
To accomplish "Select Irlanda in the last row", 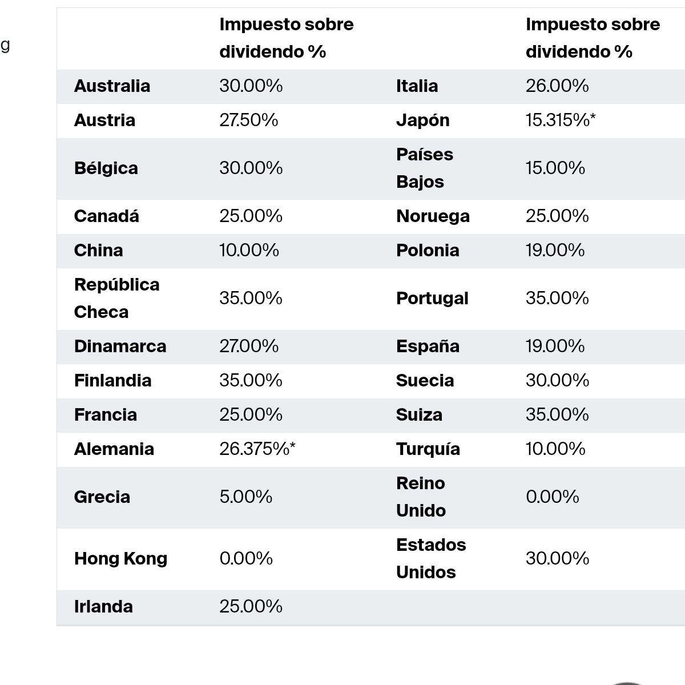I will [103, 607].
